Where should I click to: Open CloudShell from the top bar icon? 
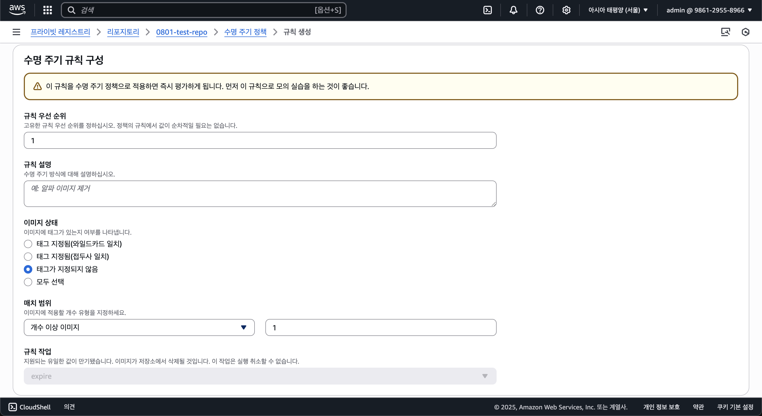(x=487, y=10)
